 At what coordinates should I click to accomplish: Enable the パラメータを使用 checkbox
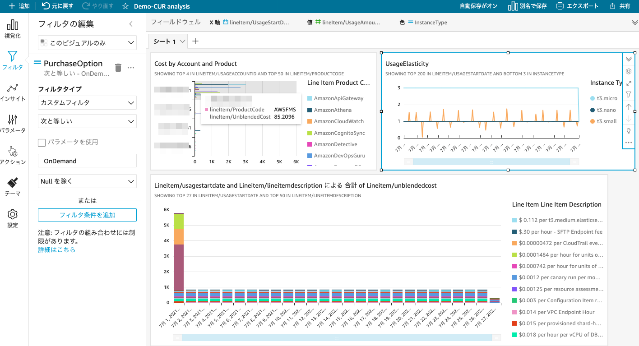[x=41, y=143]
